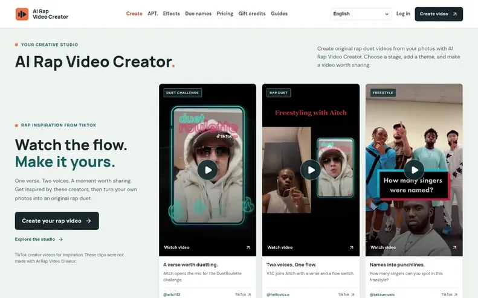
Task: Click Watch video on Freestyle card
Action: (x=383, y=247)
